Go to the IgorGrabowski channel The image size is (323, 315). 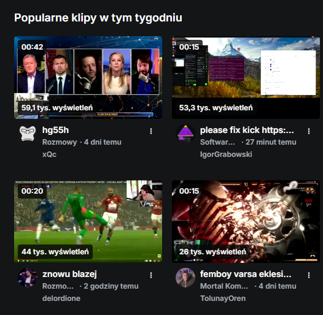[x=226, y=154]
